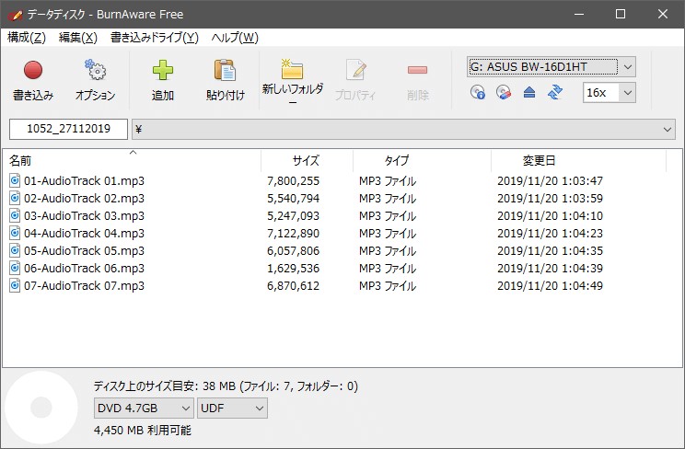The width and height of the screenshot is (685, 449).
Task: Open the UDF file system dropdown
Action: point(232,408)
